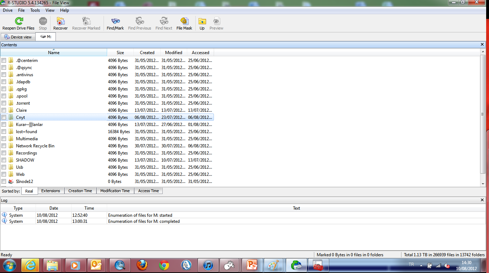Image resolution: width=489 pixels, height=273 pixels.
Task: Check the SHADOW folder checkbox
Action: [x=4, y=160]
